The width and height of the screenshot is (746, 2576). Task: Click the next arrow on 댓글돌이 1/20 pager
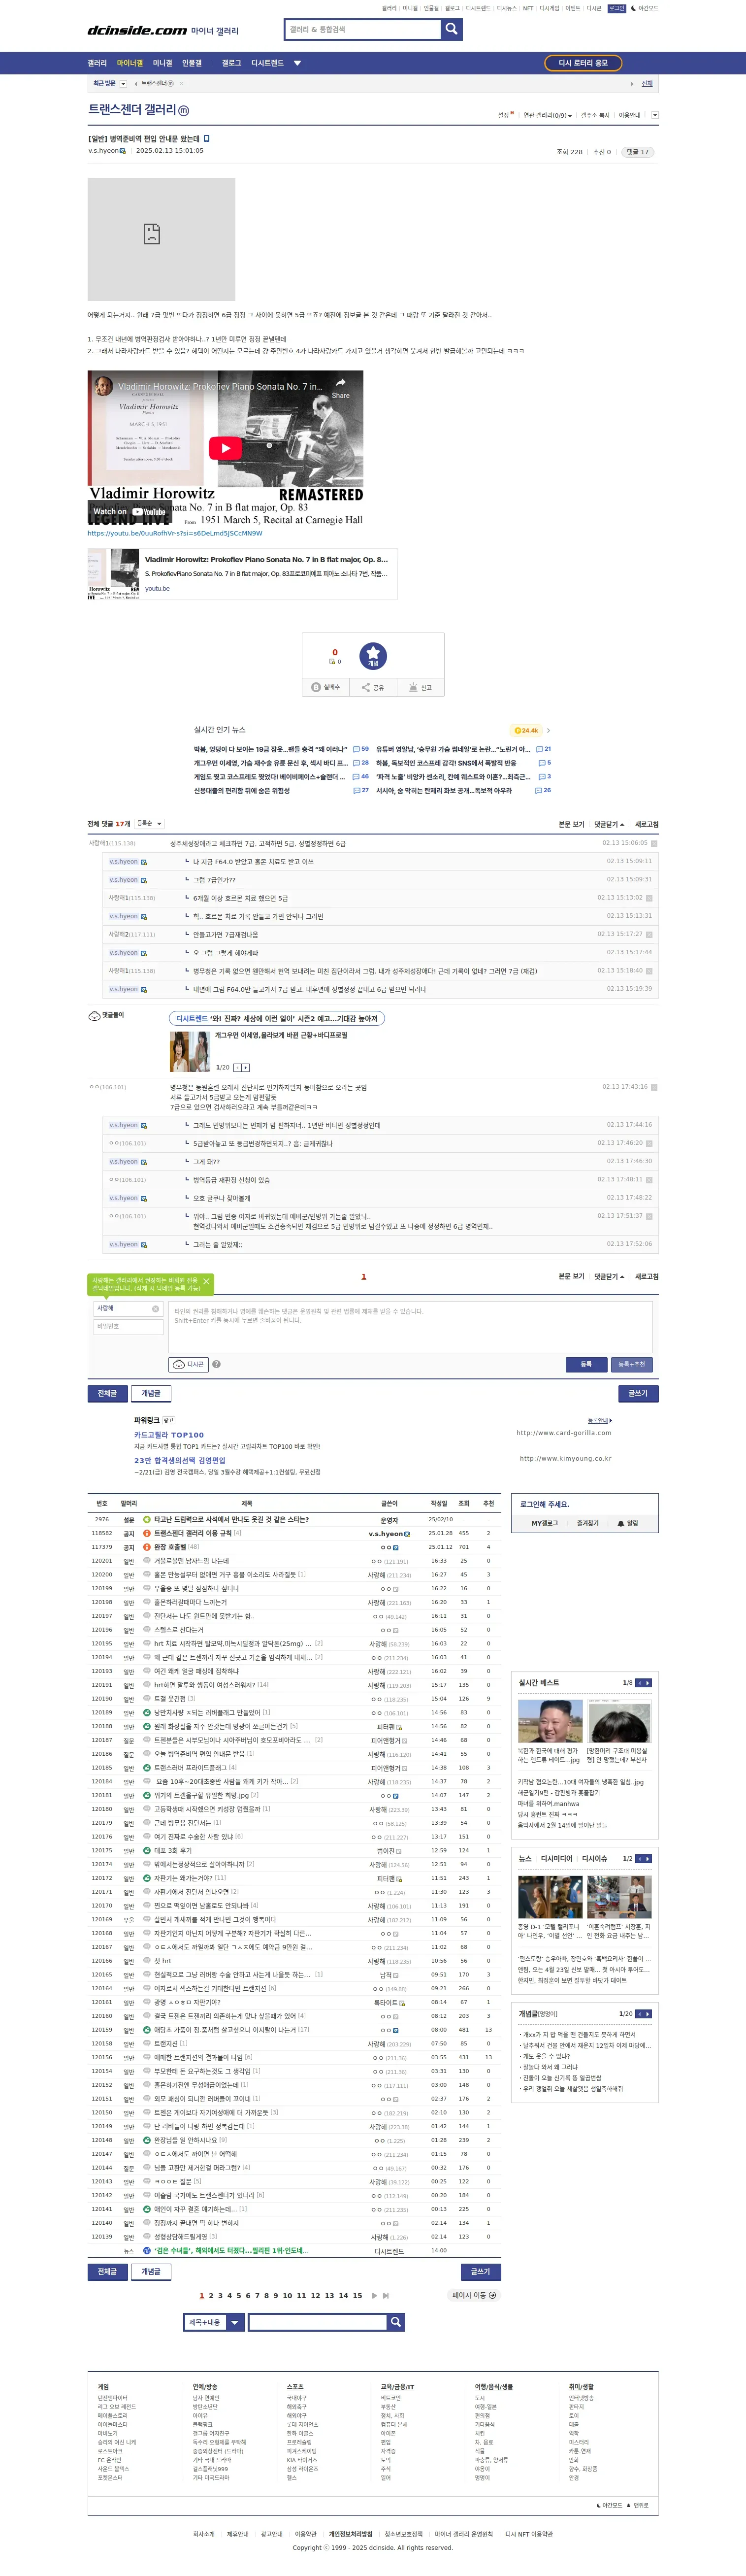pos(246,1067)
